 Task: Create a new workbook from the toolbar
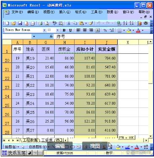click(7, 23)
